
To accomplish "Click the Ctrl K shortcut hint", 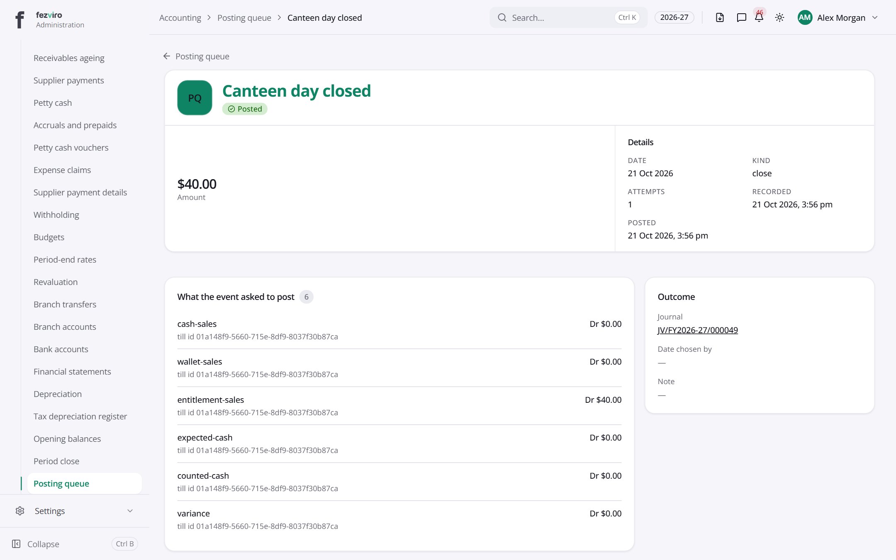I will coord(627,17).
